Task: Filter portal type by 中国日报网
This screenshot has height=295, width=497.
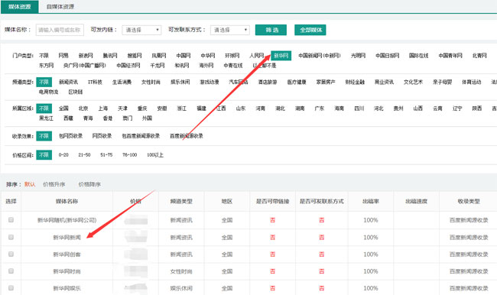Action: tap(387, 56)
